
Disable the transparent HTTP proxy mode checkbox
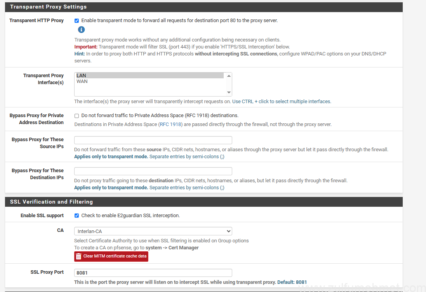tap(77, 21)
